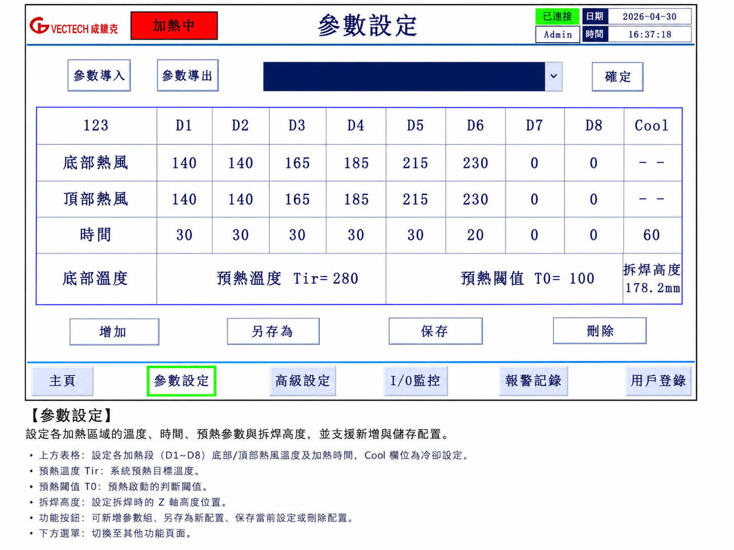The height and width of the screenshot is (550, 734).
Task: Edit preheat threshold T0= 100
Action: pos(581,279)
